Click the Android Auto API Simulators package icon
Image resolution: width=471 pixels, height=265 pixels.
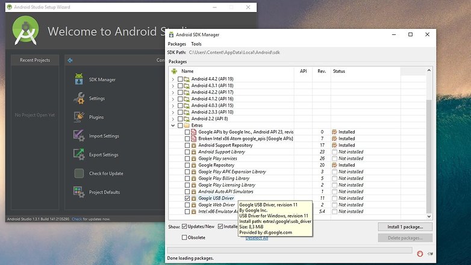(194, 192)
